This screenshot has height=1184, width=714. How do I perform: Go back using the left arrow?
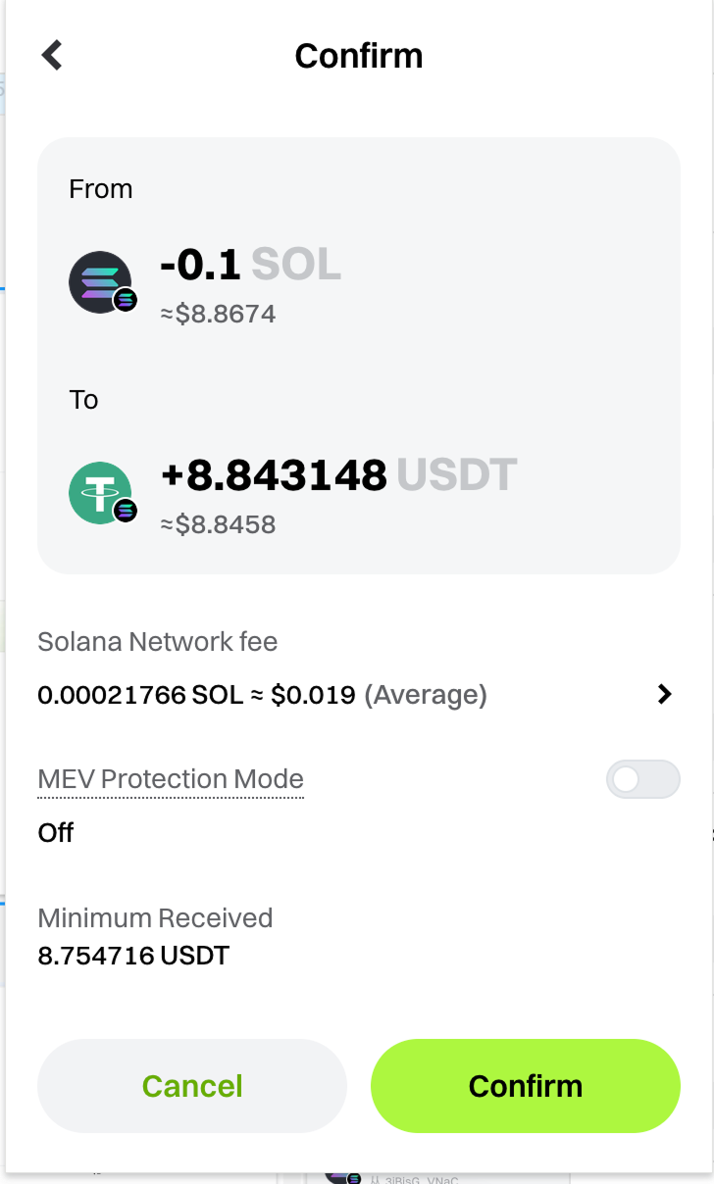click(52, 55)
